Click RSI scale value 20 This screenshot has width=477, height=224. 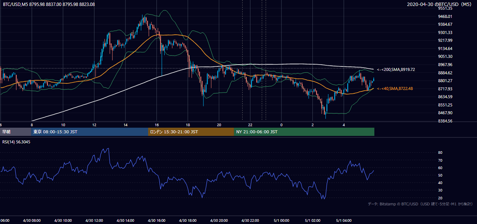point(440,198)
